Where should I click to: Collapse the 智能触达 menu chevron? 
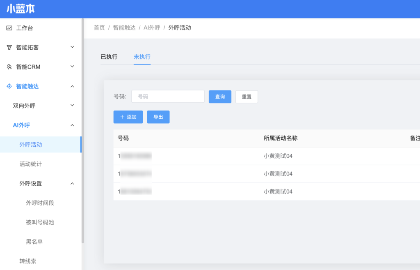coord(72,86)
